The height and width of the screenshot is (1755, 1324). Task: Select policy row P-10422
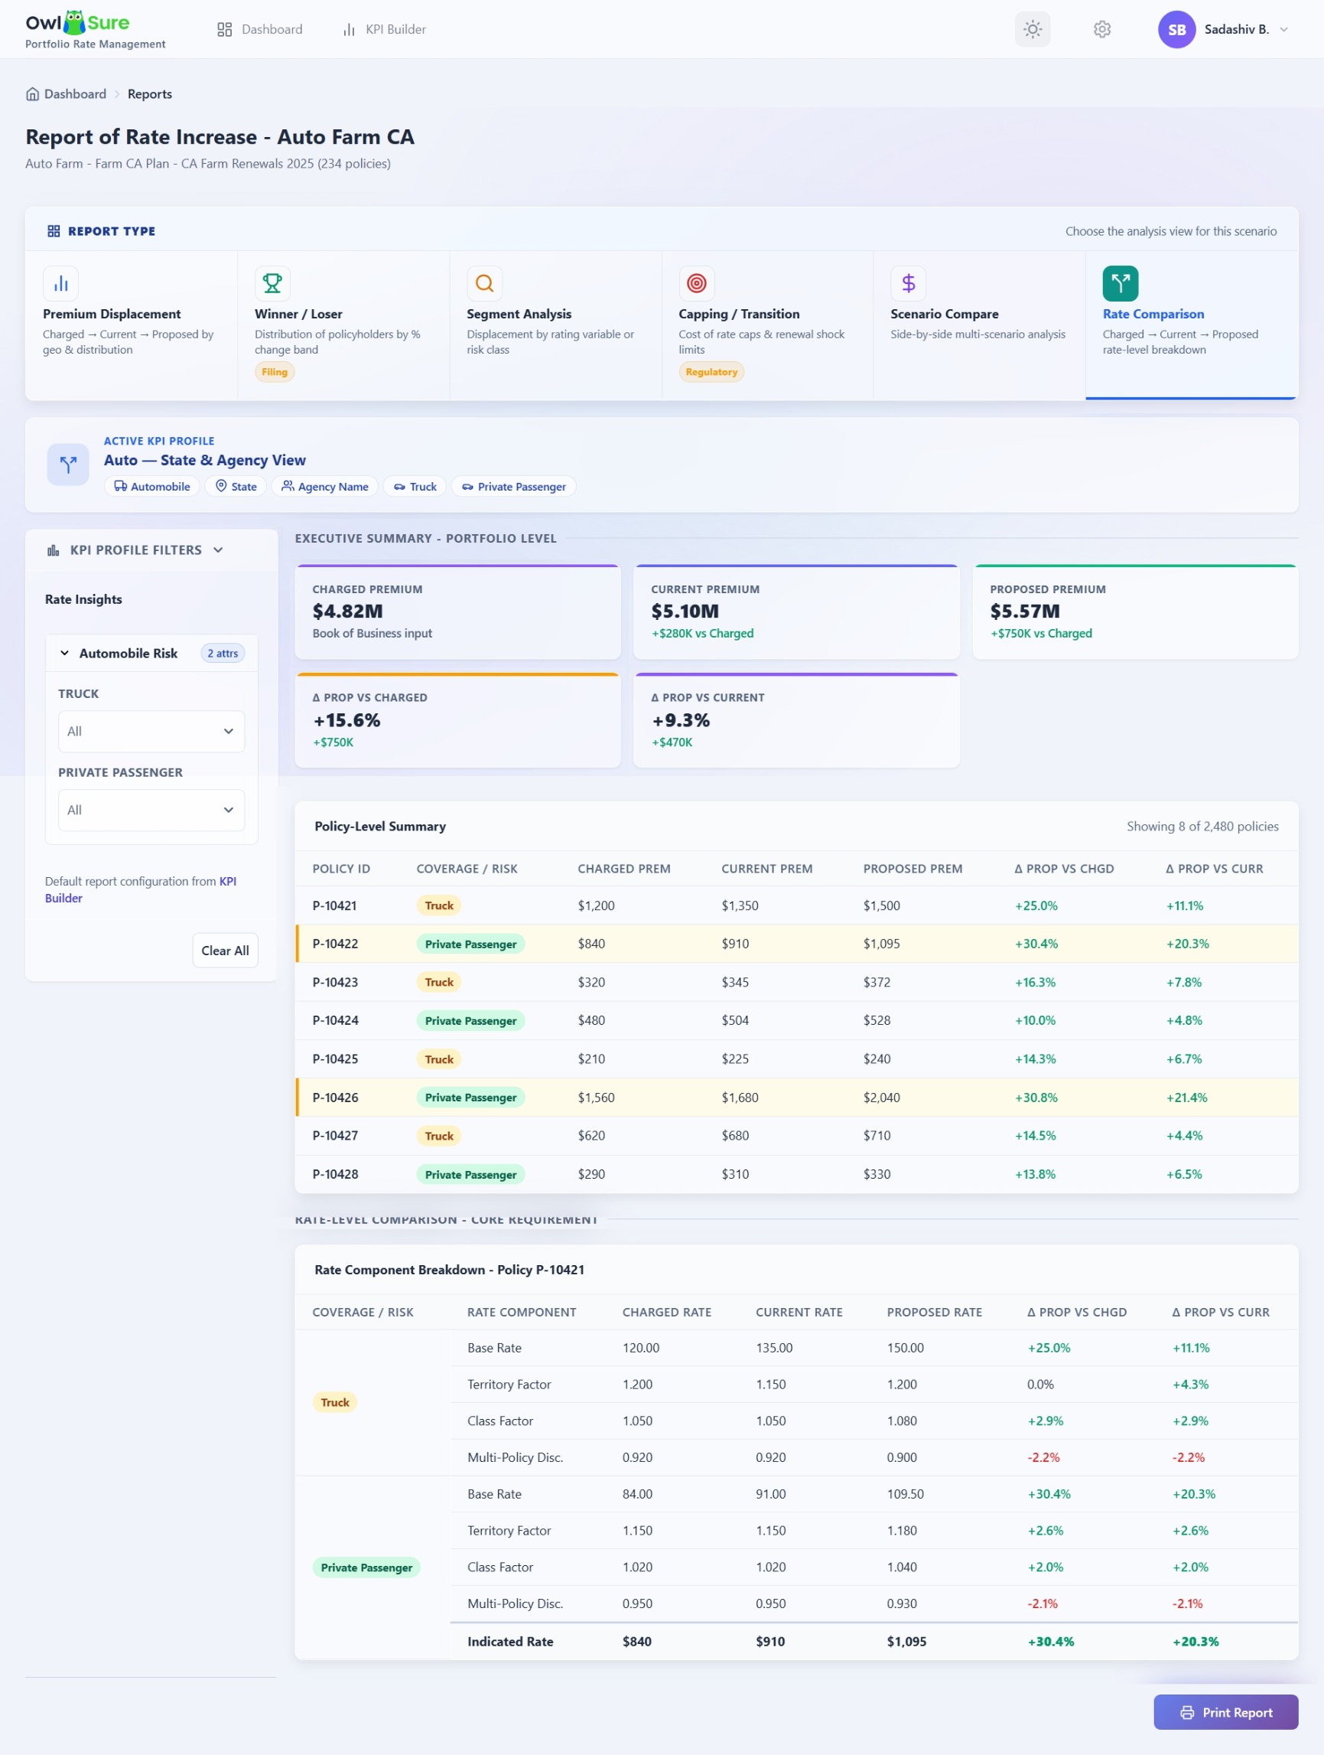tap(797, 944)
